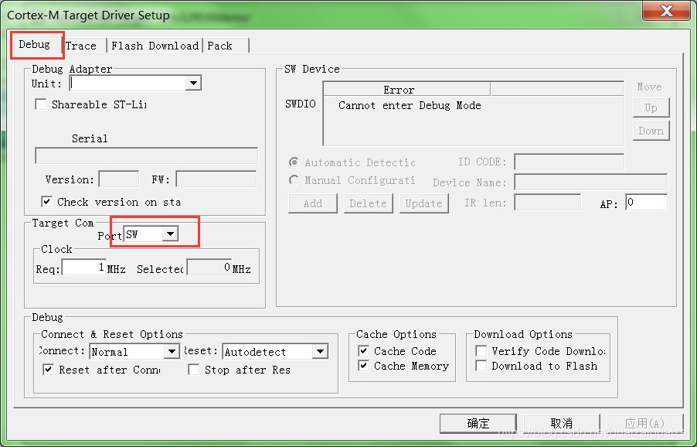Click the ID CODE field
This screenshot has width=697, height=447.
[x=569, y=162]
